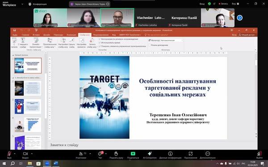Switch to the Slide Show ribbon tab
The height and width of the screenshot is (167, 268).
[84, 35]
